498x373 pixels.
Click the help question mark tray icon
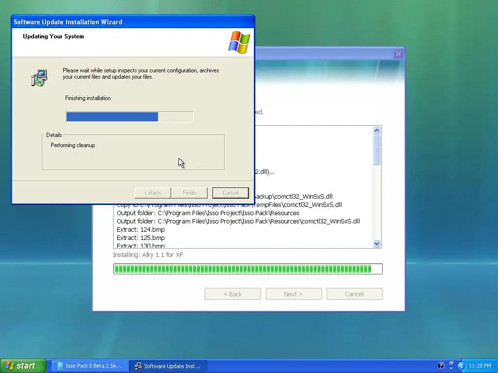coord(441,366)
